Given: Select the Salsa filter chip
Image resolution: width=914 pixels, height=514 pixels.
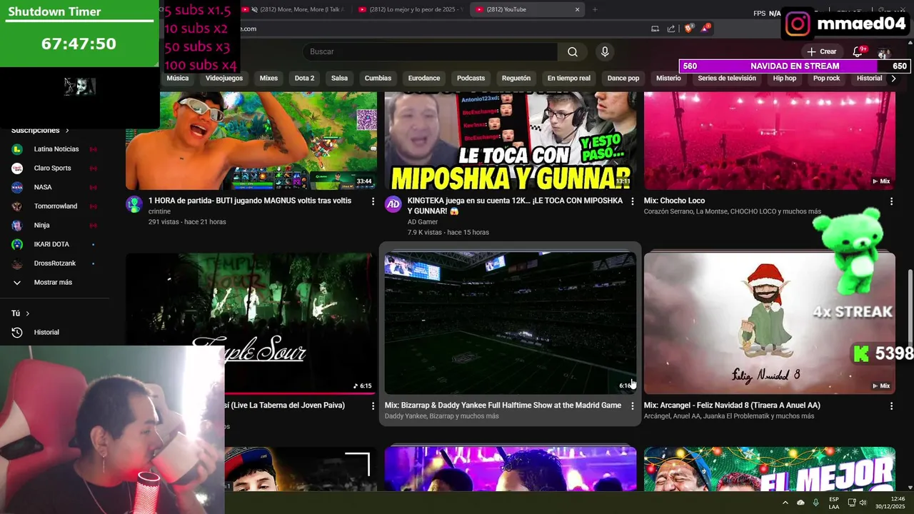Looking at the screenshot, I should click(x=339, y=79).
